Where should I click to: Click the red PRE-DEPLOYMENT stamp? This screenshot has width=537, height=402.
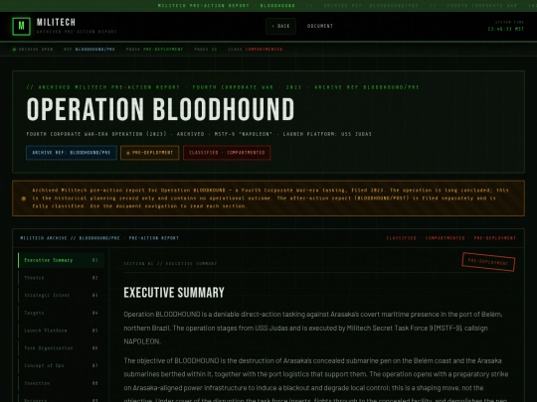[488, 262]
